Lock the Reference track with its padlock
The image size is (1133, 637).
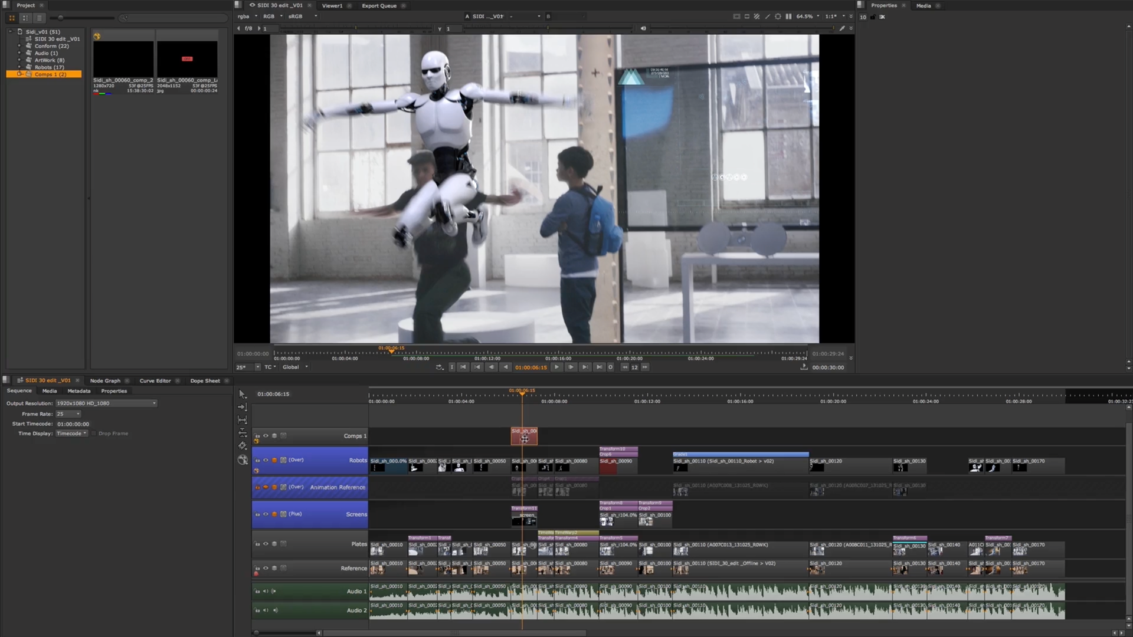click(x=257, y=568)
